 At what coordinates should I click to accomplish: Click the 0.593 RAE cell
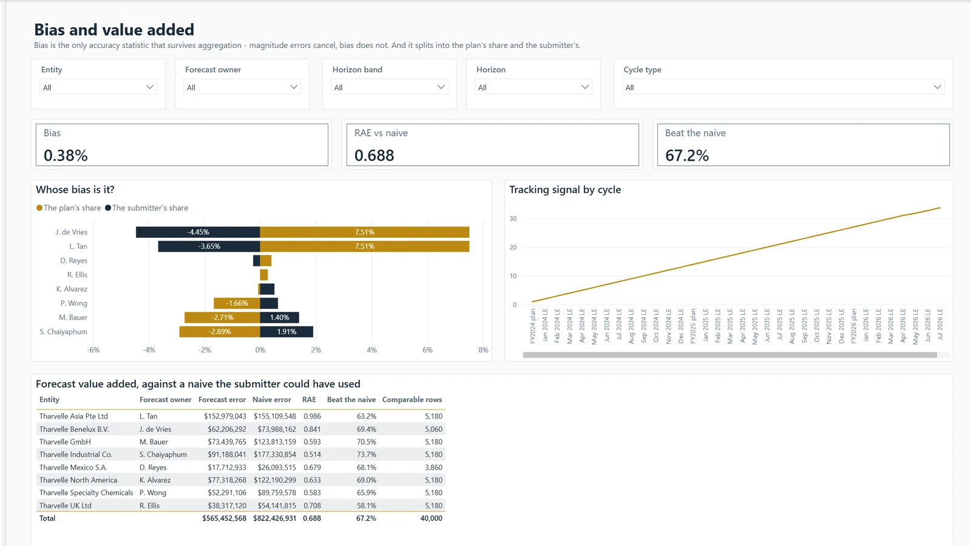[x=312, y=442]
